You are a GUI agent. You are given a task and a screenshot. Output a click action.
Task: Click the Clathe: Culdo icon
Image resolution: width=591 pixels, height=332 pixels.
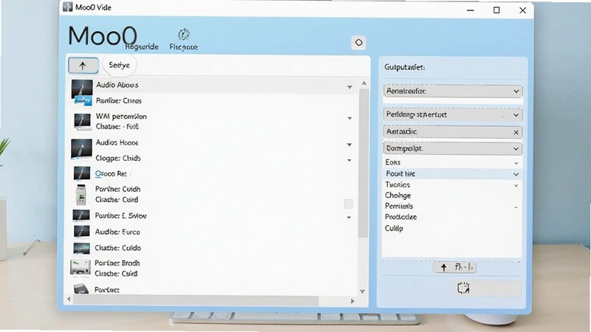coord(81,248)
